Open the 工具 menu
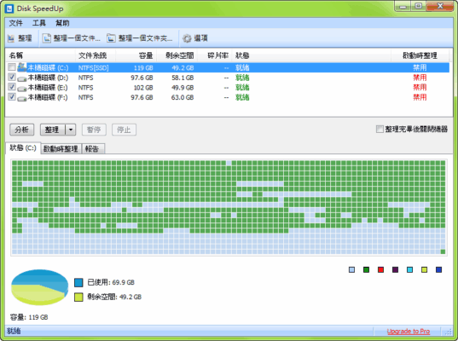The width and height of the screenshot is (458, 341). pos(39,23)
